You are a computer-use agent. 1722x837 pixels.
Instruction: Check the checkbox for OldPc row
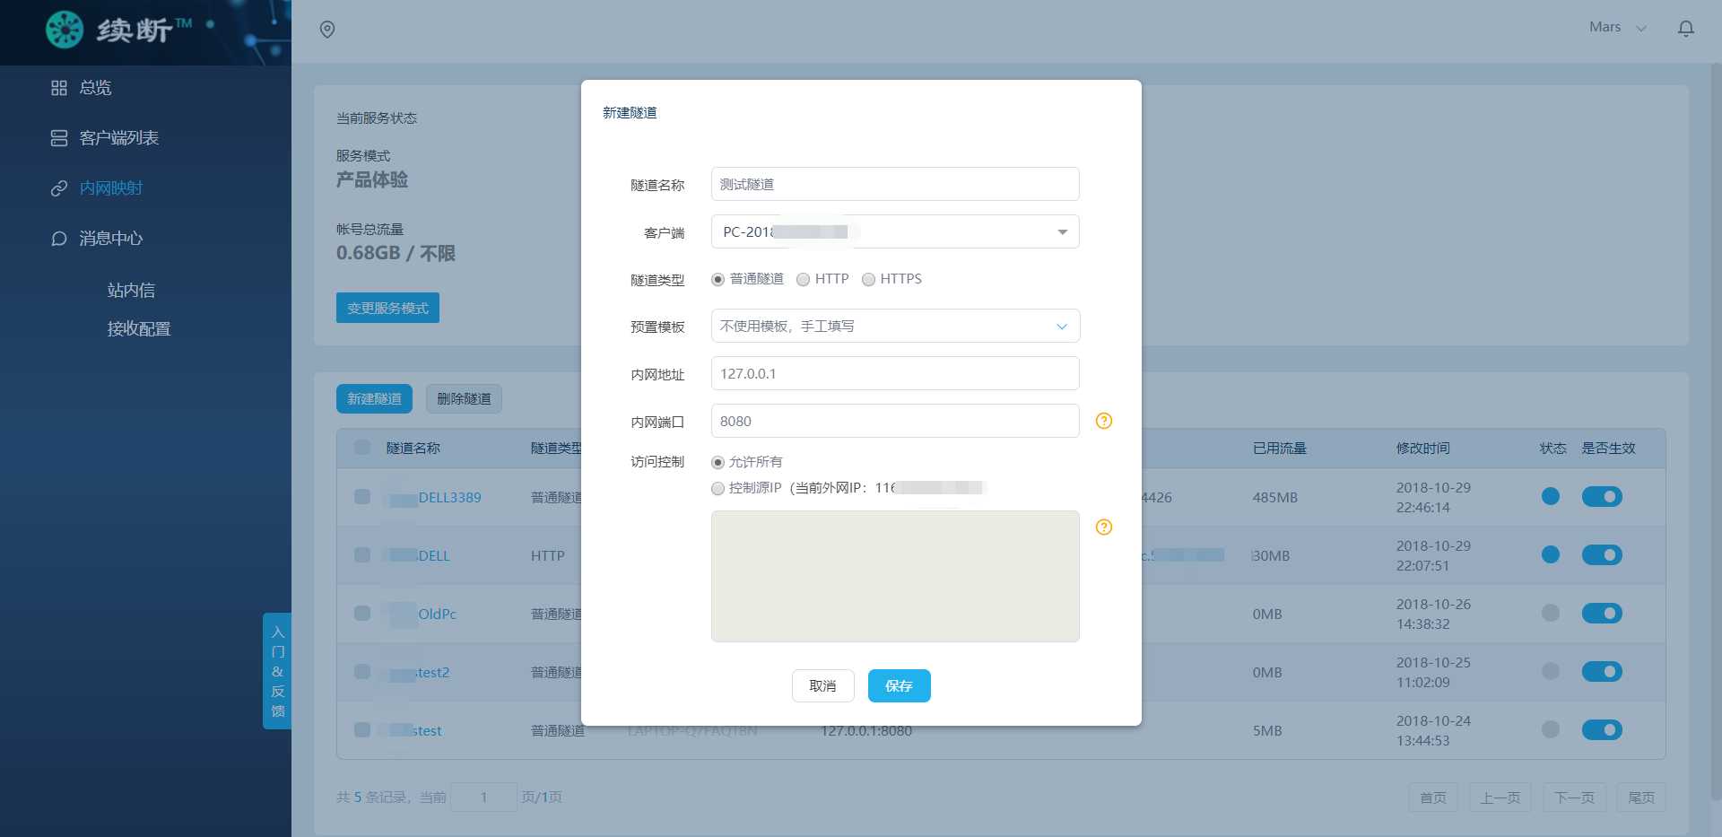pyautogui.click(x=362, y=613)
